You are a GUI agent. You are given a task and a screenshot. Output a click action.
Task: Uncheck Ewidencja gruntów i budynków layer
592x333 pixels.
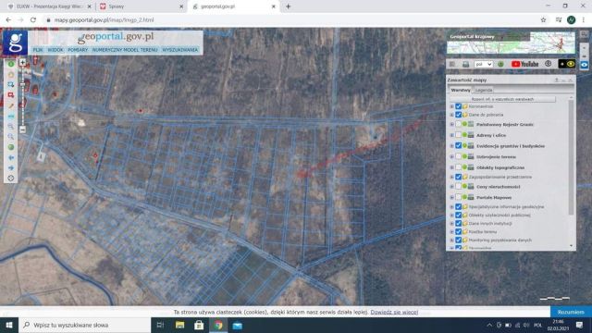[459, 146]
